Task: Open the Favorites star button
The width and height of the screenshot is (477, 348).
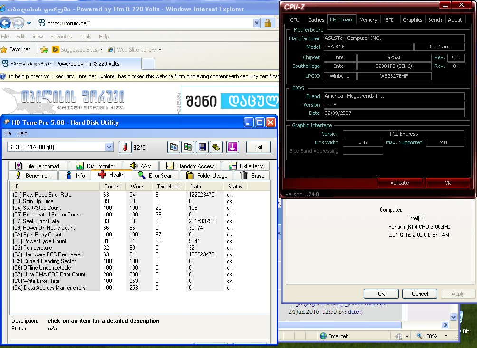Action: (16, 50)
